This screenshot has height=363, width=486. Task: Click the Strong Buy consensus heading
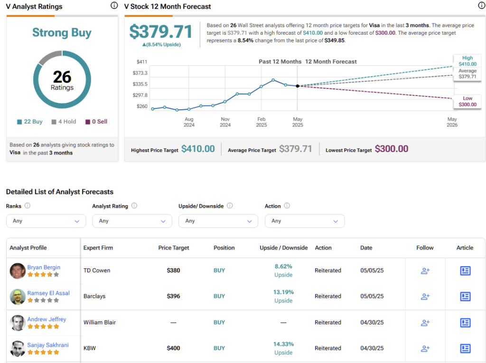tap(62, 33)
